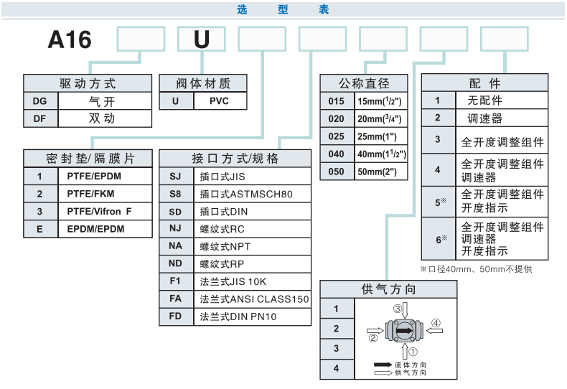Click the circled number ① air supply marker
The image size is (567, 389).
point(413,352)
